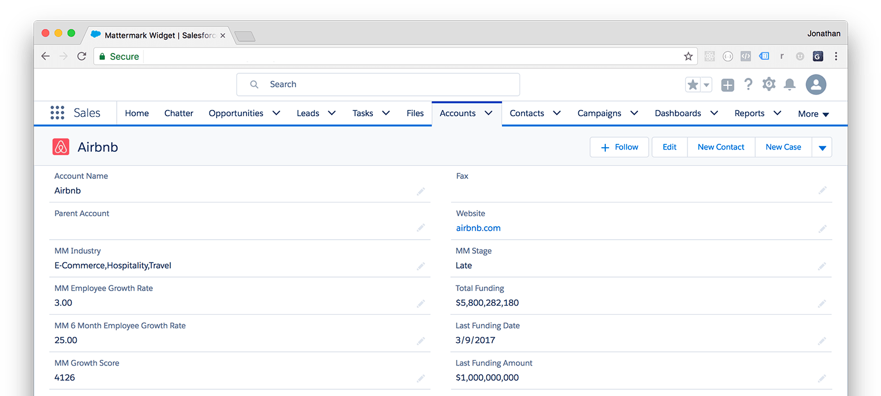Click the Total Funding value $5,800,282,180
The height and width of the screenshot is (396, 881).
coord(487,303)
